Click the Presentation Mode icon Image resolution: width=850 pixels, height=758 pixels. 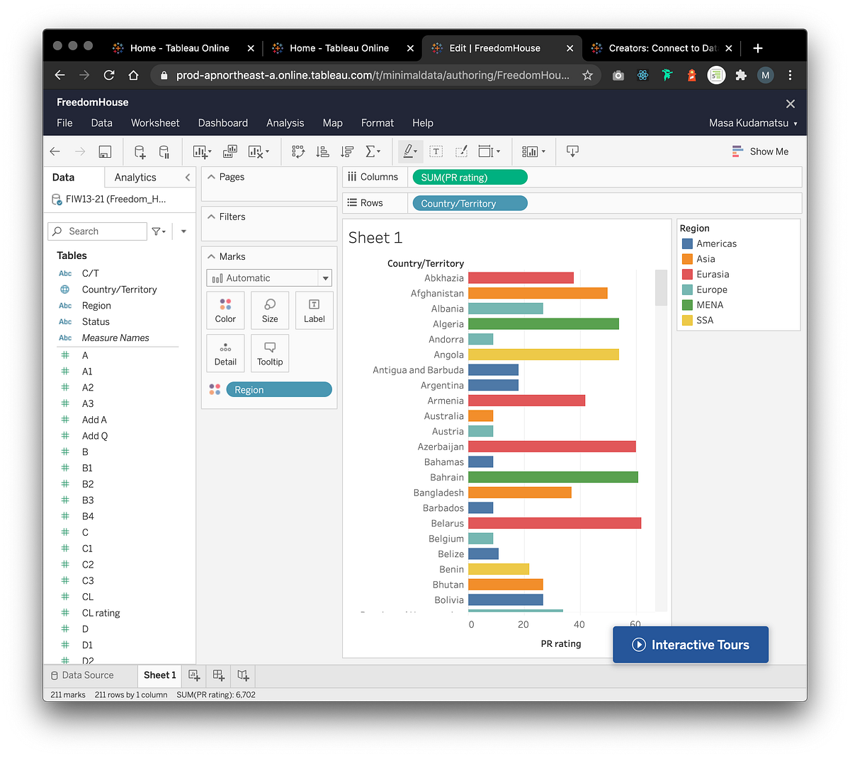[572, 151]
